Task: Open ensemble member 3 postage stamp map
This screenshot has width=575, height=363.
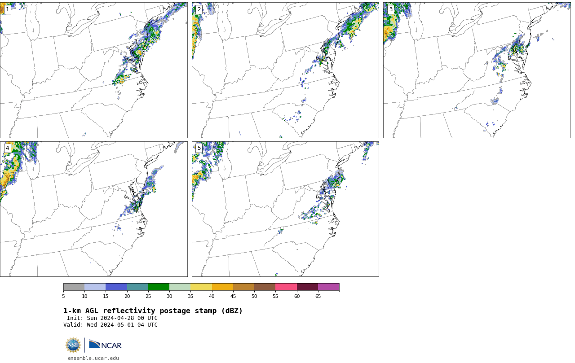Action: pyautogui.click(x=477, y=70)
